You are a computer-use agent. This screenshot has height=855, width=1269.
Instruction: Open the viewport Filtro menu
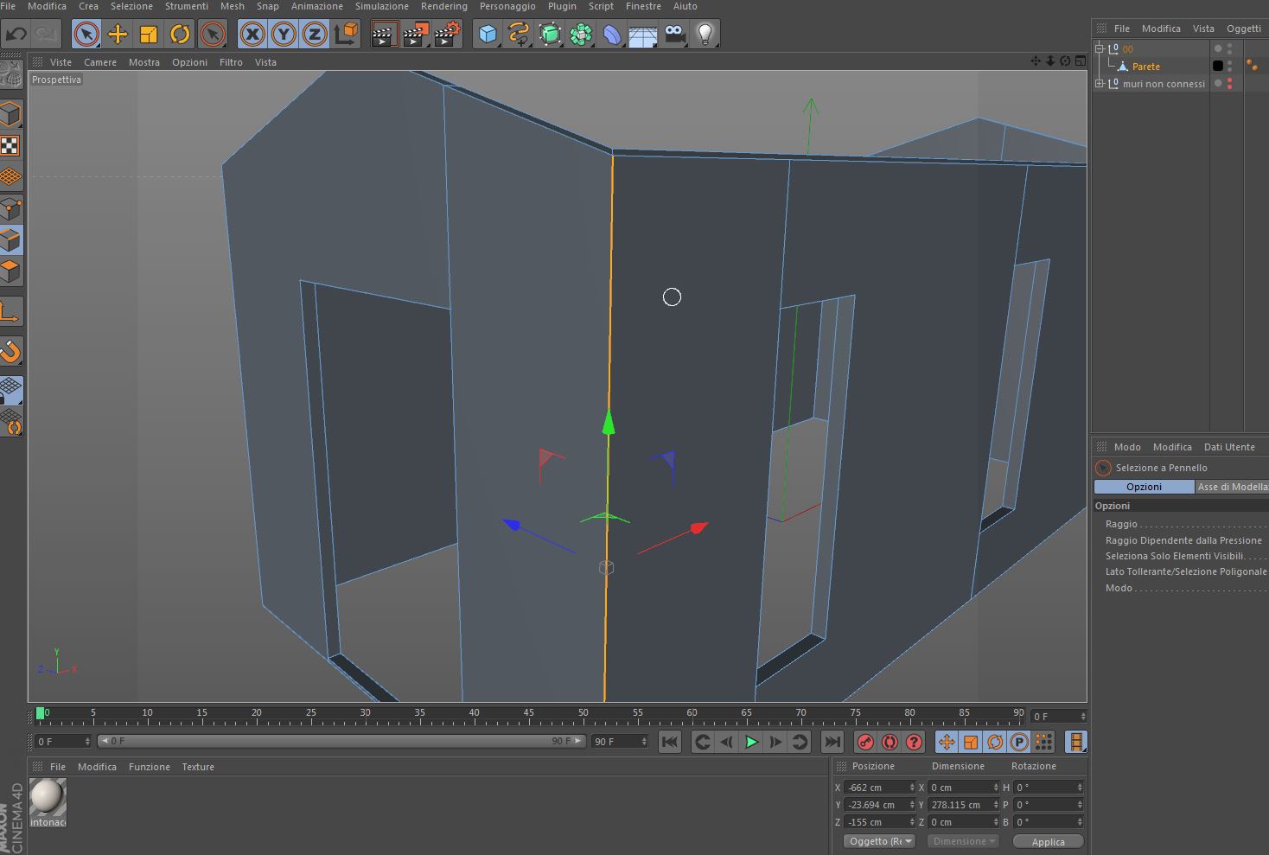pos(231,62)
